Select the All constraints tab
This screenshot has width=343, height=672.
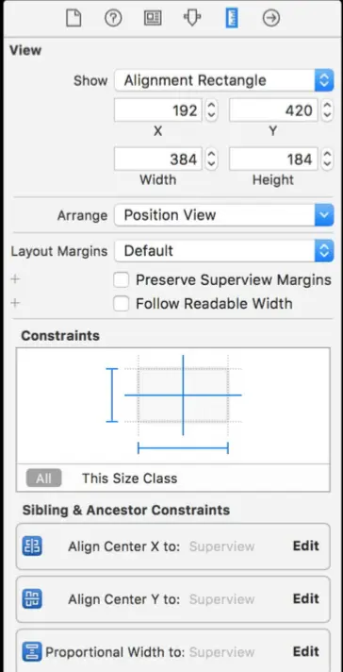click(x=43, y=479)
